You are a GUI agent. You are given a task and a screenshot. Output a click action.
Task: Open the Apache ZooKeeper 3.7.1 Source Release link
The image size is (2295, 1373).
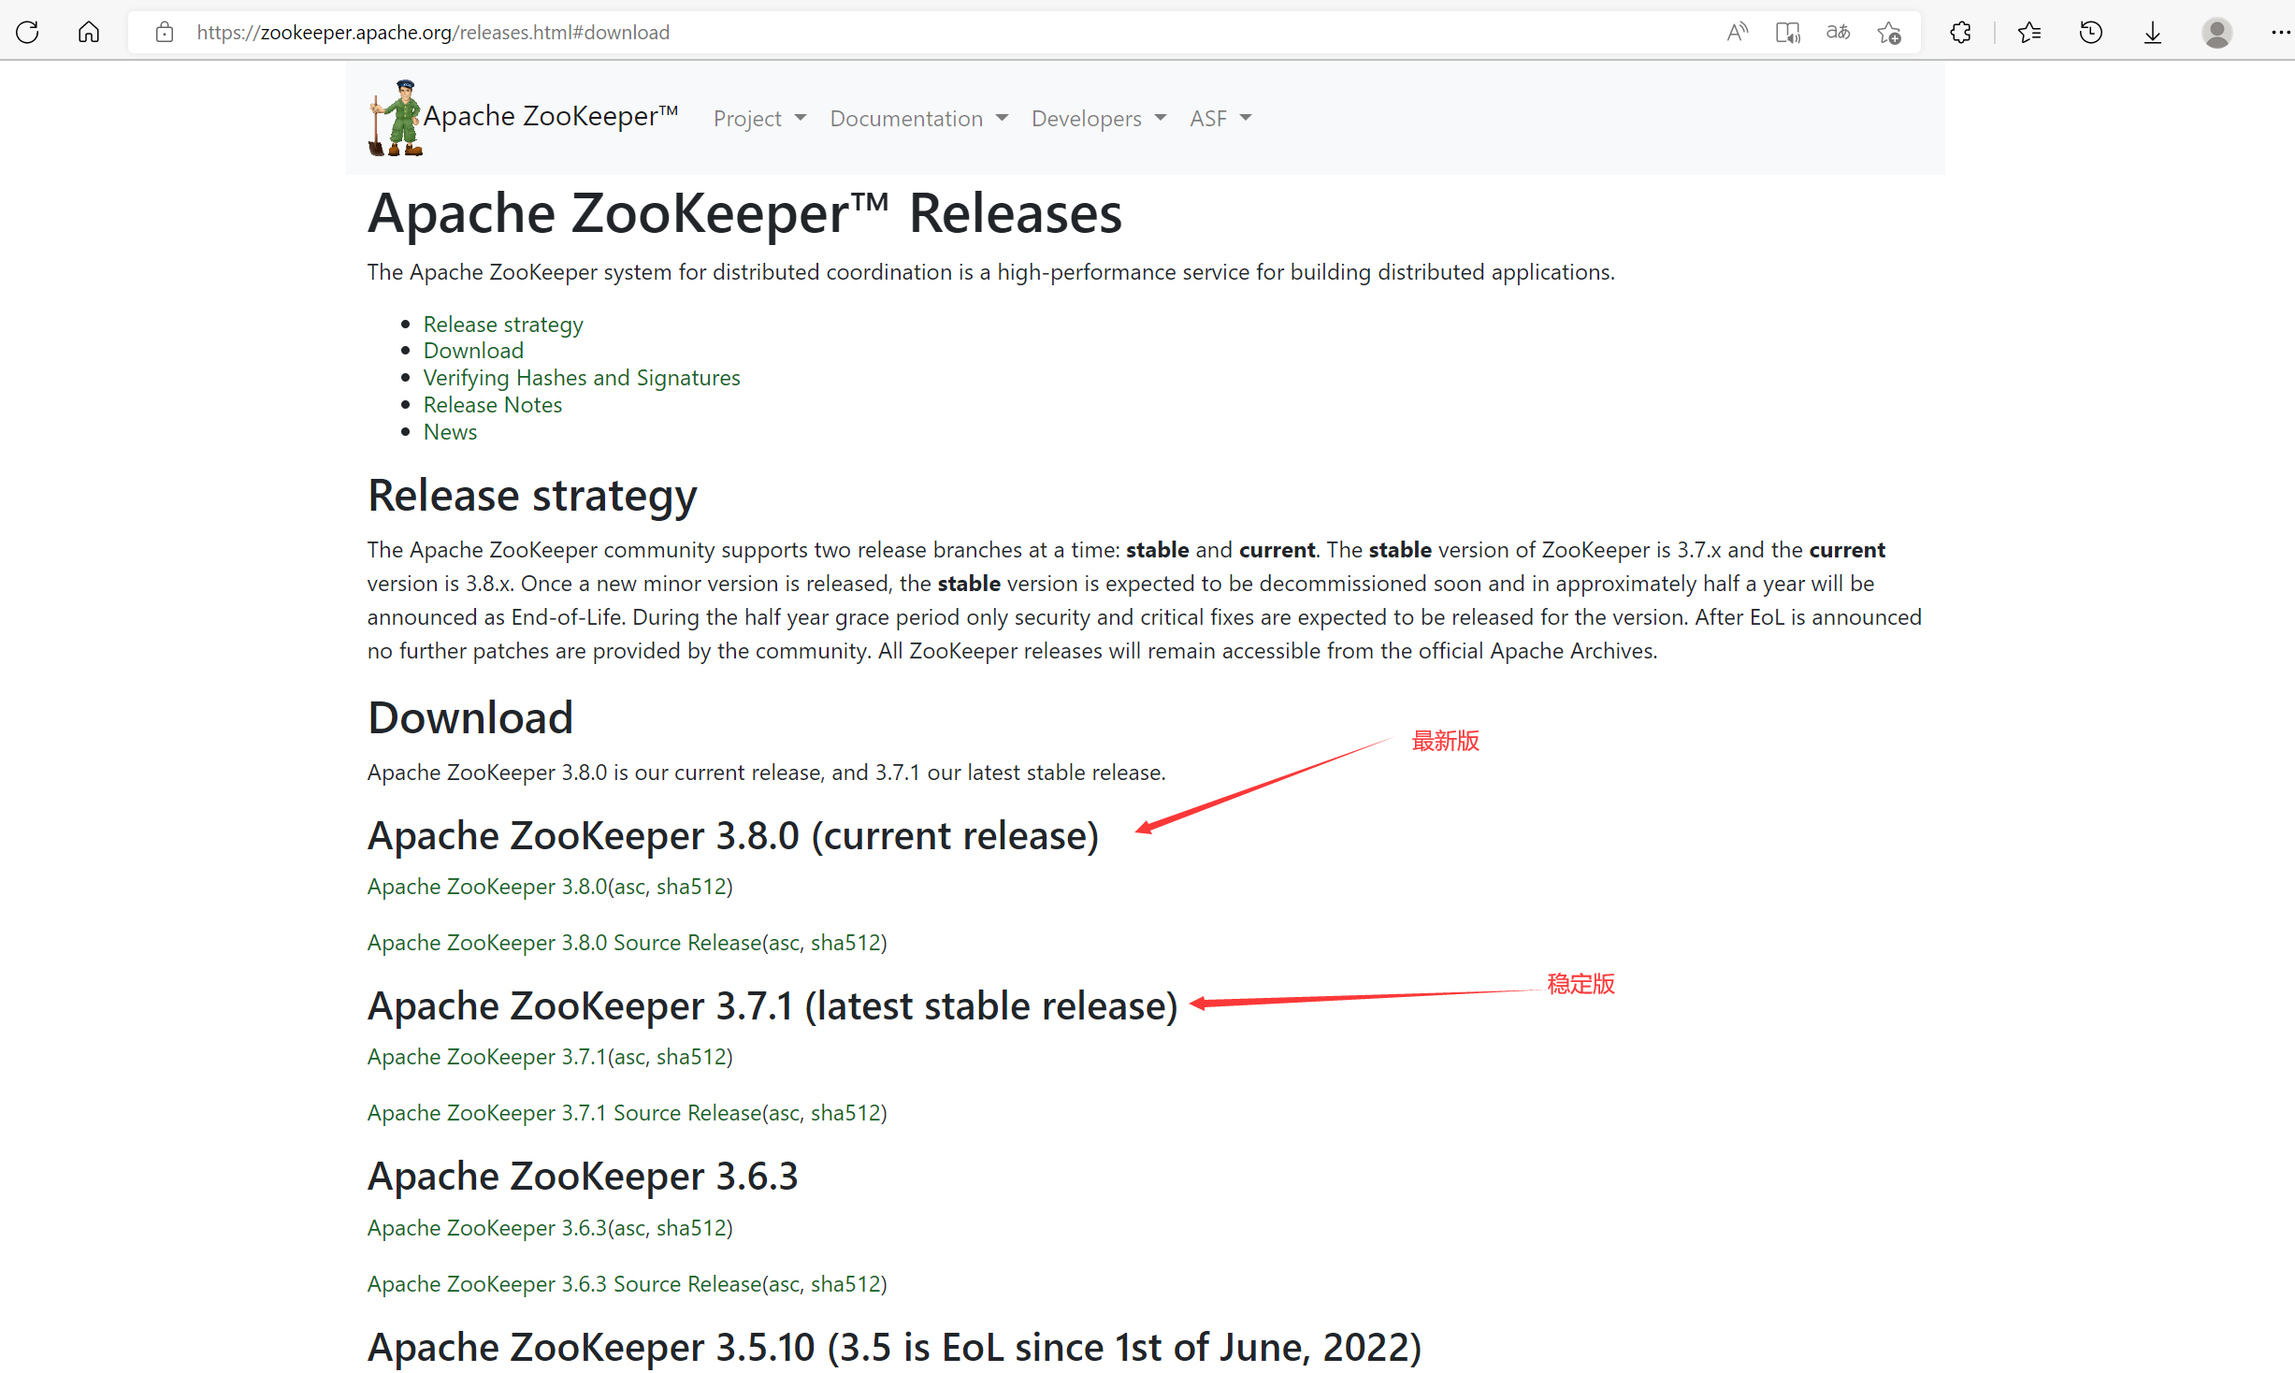pyautogui.click(x=564, y=1113)
